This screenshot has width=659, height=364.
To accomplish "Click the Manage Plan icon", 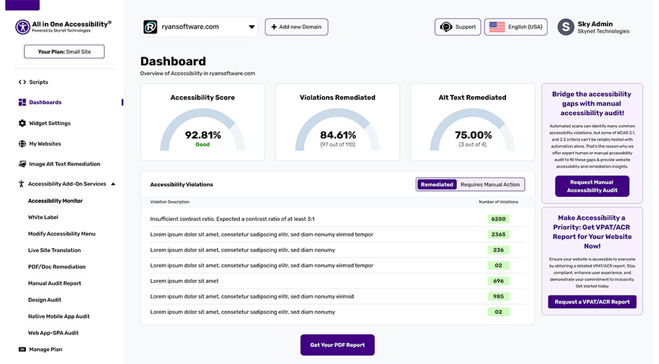I will click(x=22, y=350).
